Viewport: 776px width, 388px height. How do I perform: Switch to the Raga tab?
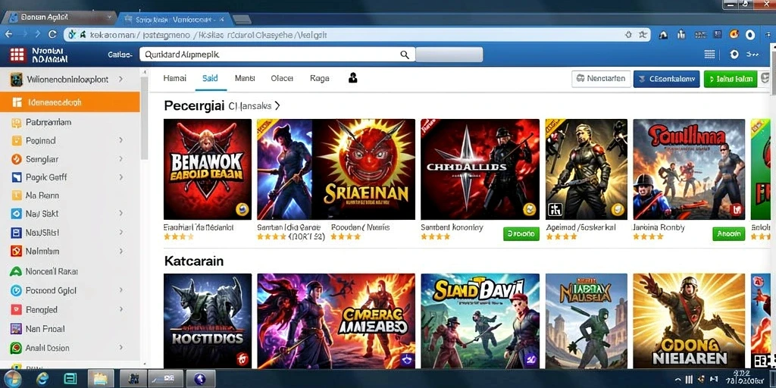point(320,78)
